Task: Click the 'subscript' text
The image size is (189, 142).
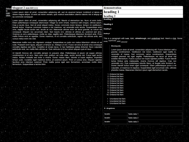Action: click(x=124, y=42)
